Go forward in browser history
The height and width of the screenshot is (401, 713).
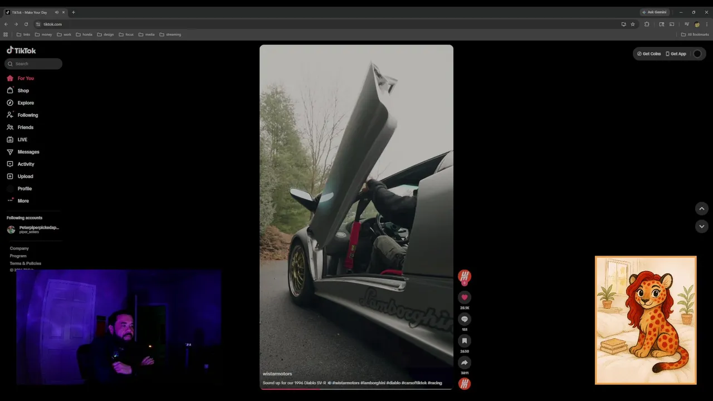click(16, 24)
